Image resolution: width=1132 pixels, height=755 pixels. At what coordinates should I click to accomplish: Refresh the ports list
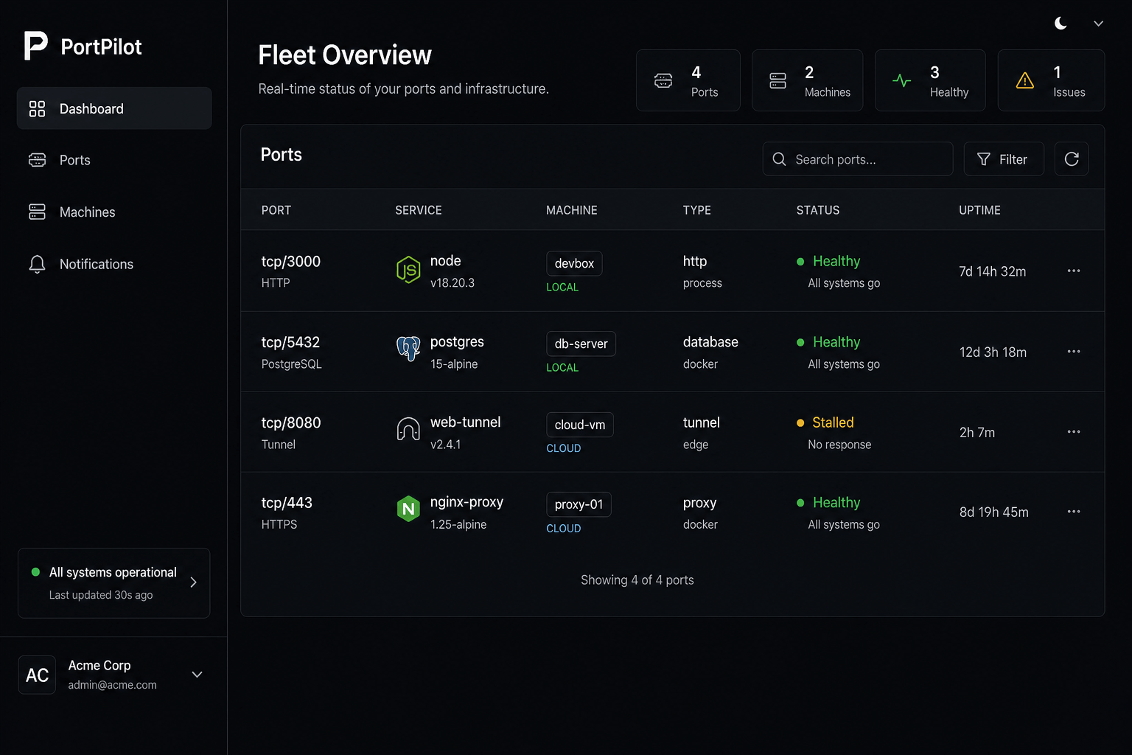(1072, 159)
